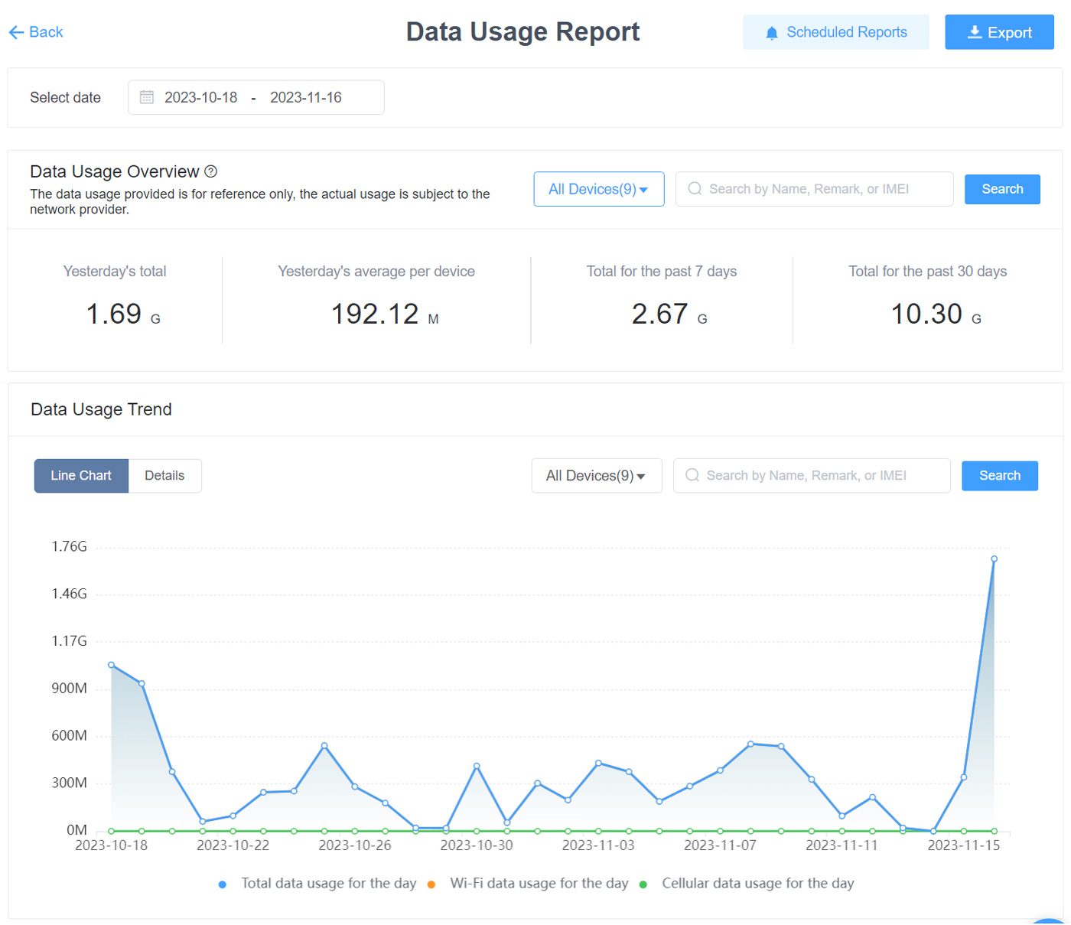Open All Devices(9) dropdown in Overview
Viewport: 1071px width, 925px height.
click(x=599, y=189)
